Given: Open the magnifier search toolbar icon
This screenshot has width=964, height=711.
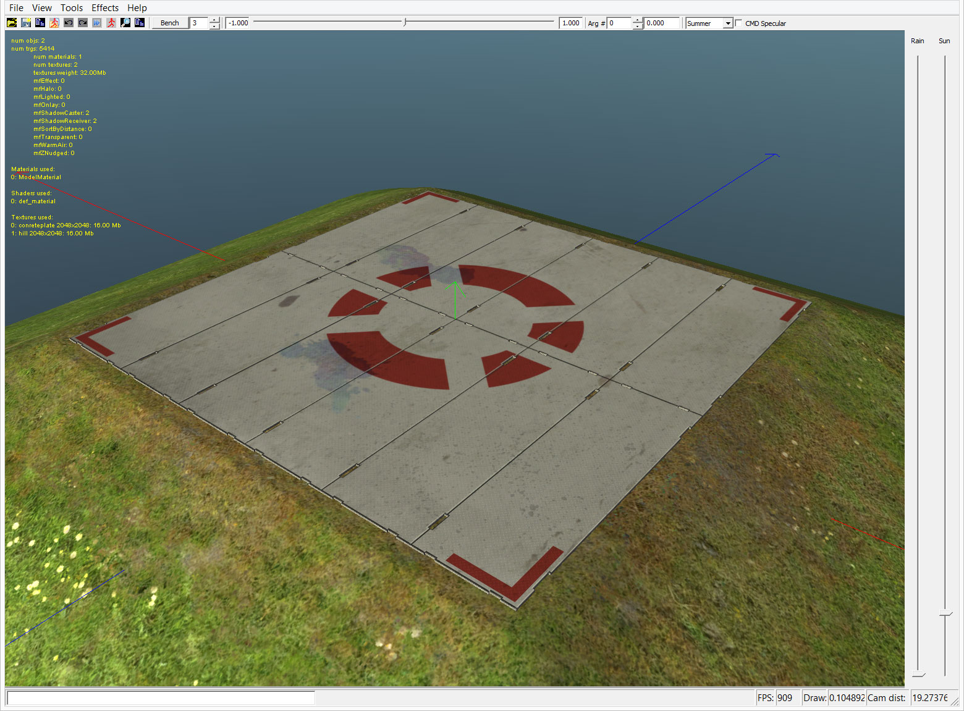Looking at the screenshot, I should tap(125, 22).
